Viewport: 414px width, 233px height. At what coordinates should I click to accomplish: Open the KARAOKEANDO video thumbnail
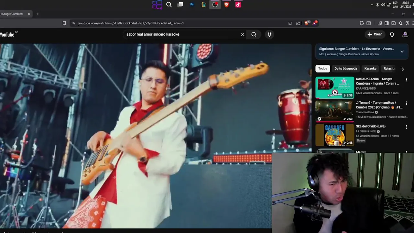click(335, 87)
